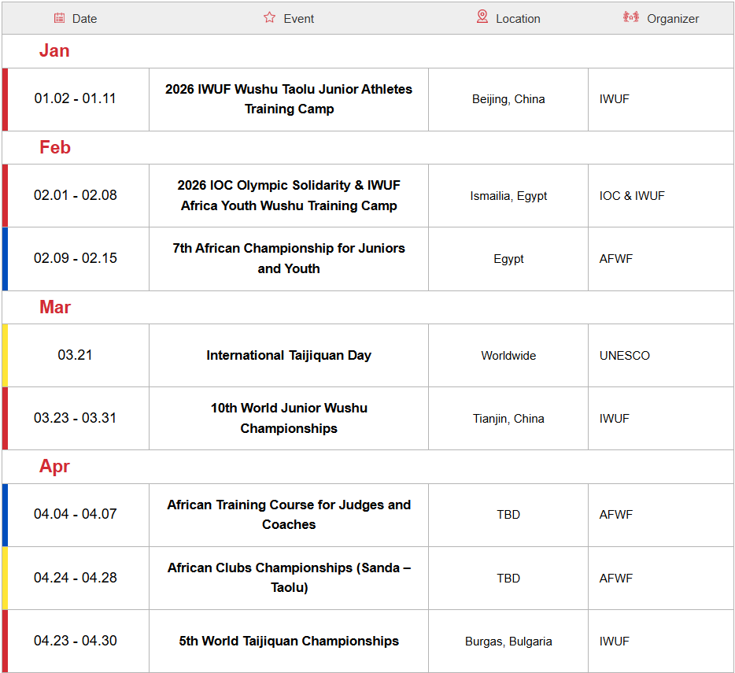Toggle the Mar month section header
The height and width of the screenshot is (673, 735).
tap(55, 308)
